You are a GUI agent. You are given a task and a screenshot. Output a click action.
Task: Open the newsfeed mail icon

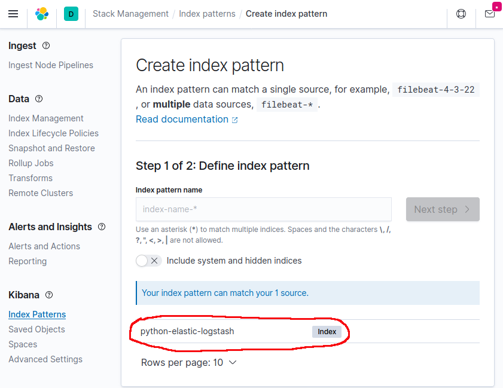(x=490, y=14)
